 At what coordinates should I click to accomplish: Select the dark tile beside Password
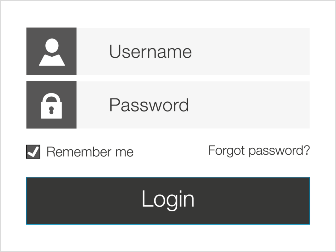tap(51, 105)
